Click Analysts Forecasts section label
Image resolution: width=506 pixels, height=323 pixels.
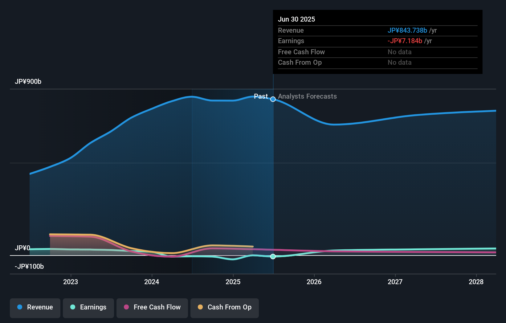[307, 96]
